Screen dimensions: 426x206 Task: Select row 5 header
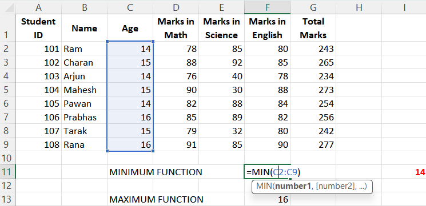8,90
